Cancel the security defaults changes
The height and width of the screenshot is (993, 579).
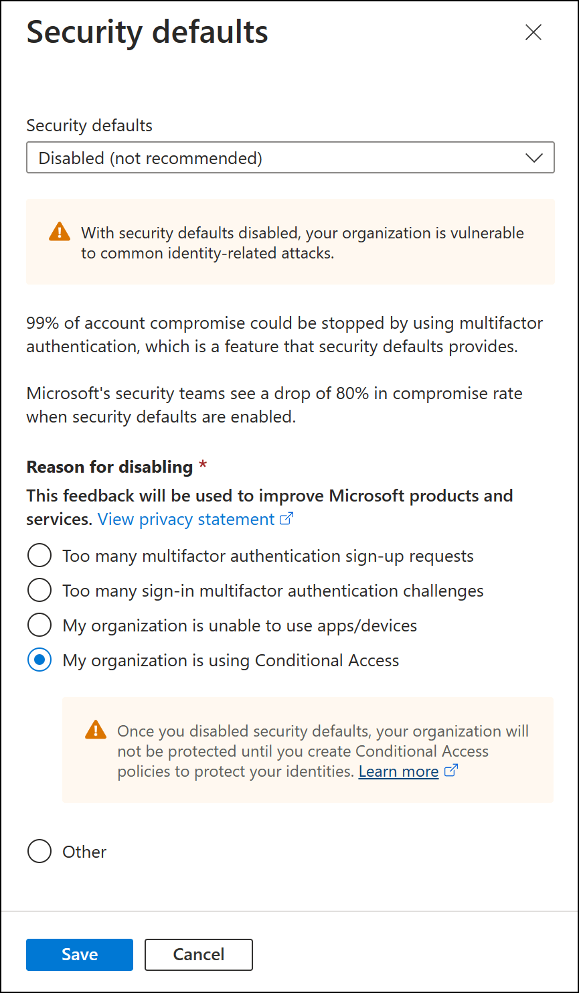point(198,955)
